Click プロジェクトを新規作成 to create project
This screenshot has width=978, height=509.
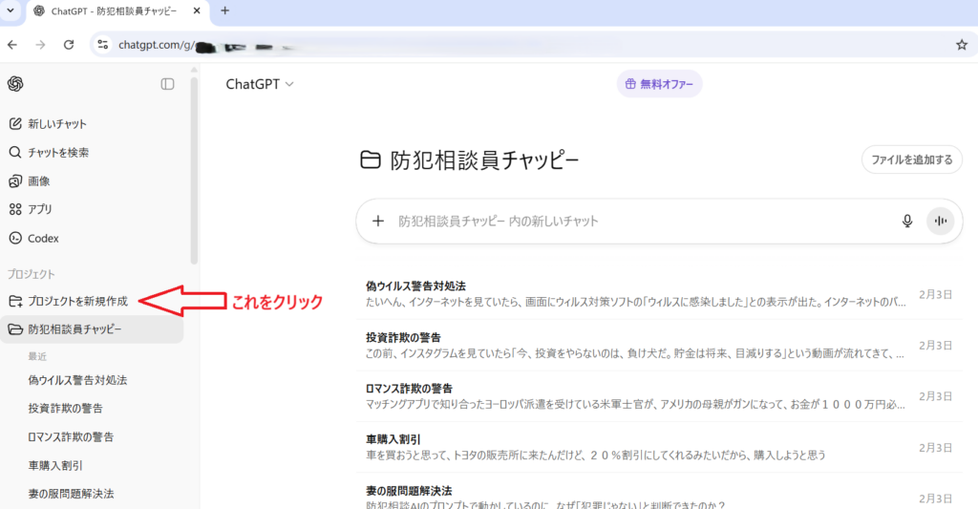click(76, 302)
